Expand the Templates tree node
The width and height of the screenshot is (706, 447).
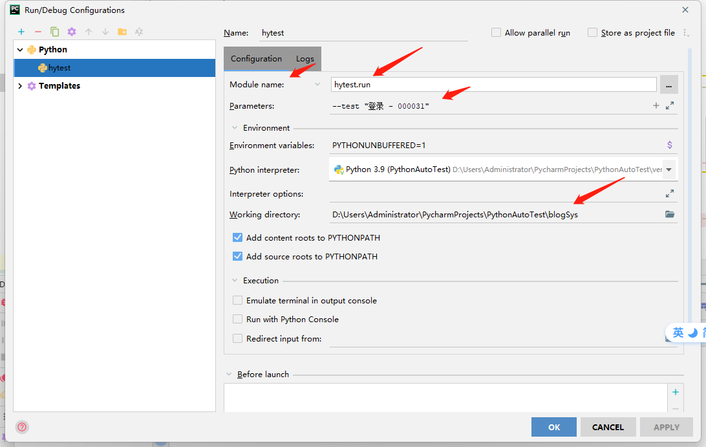coord(20,85)
